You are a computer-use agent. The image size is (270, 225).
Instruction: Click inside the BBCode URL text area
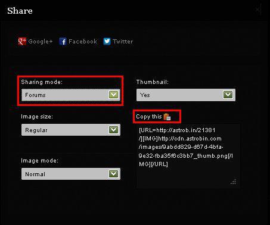tap(188, 156)
